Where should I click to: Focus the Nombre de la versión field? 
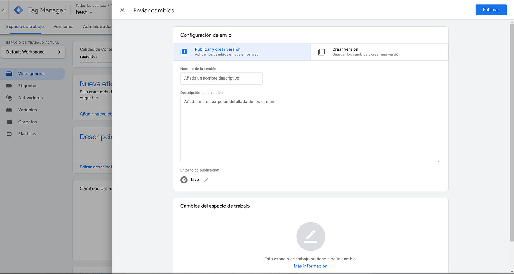point(221,78)
